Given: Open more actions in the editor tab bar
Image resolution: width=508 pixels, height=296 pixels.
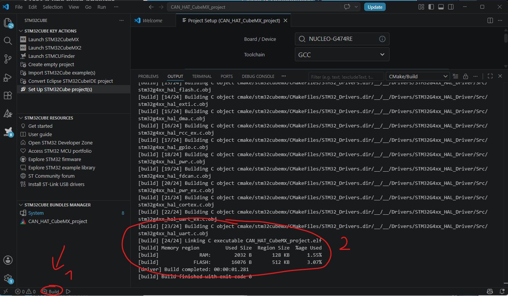Looking at the screenshot, I should (x=500, y=20).
